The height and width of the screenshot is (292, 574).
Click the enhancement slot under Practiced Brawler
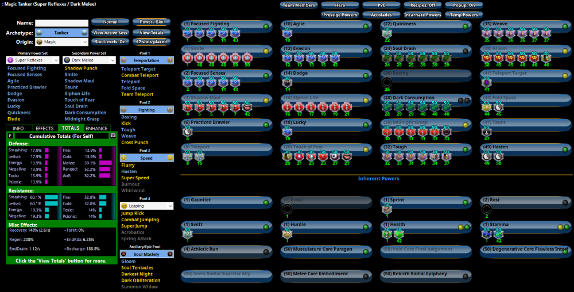(x=187, y=131)
